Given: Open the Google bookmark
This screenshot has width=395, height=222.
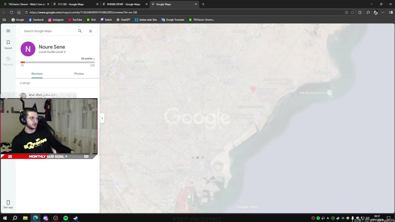Looking at the screenshot, I should pos(18,20).
